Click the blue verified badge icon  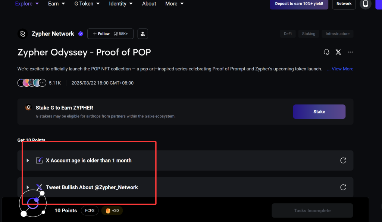81,34
